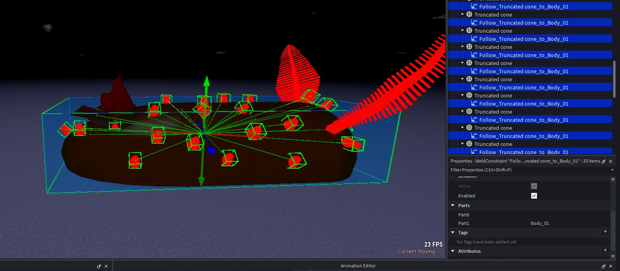Click the Animation Editor panel title
The height and width of the screenshot is (271, 620).
(358, 266)
